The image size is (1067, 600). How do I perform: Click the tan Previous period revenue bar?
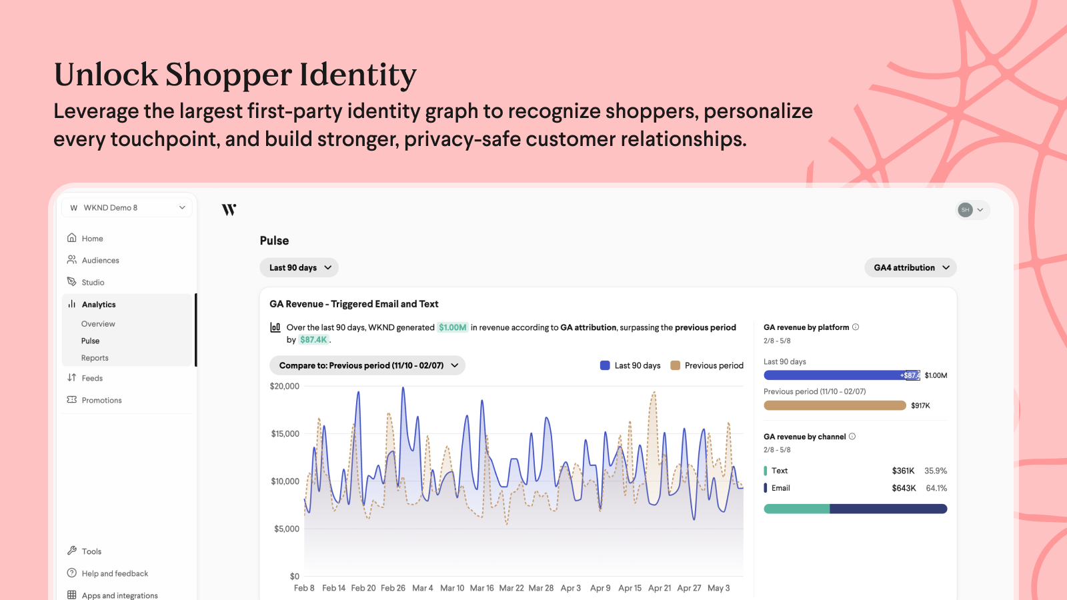[x=835, y=405]
